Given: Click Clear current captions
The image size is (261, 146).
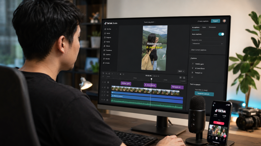Looking at the screenshot, I should pyautogui.click(x=199, y=50).
